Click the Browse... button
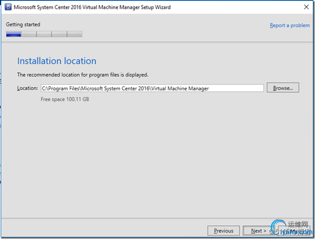Viewport: 315px width, 239px height. coord(283,88)
